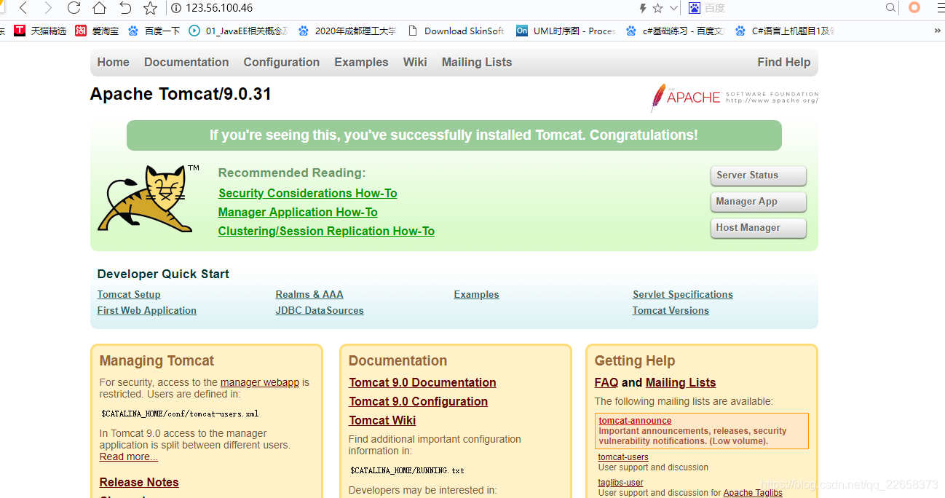The image size is (945, 498).
Task: Open the C#语言上机题目 bookmark
Action: click(785, 31)
